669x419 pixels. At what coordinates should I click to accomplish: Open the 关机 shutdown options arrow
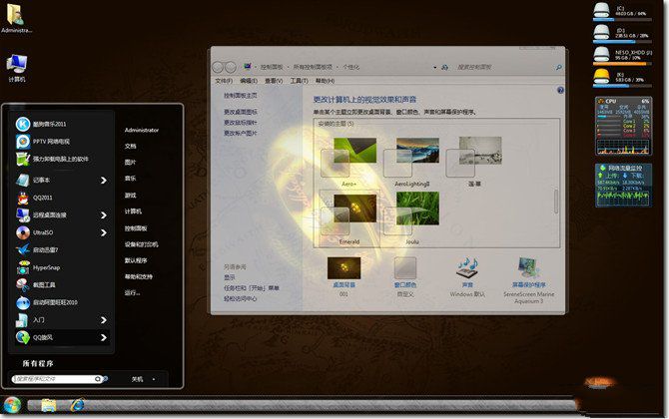(154, 379)
